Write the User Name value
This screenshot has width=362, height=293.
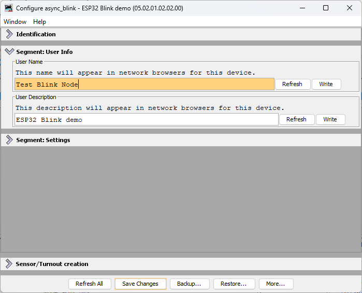(326, 84)
